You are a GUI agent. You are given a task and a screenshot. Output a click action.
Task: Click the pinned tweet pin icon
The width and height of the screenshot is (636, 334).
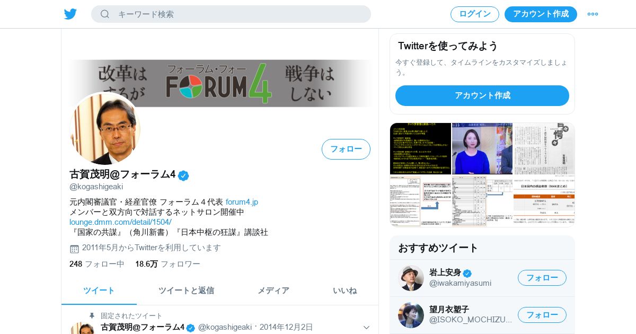92,315
